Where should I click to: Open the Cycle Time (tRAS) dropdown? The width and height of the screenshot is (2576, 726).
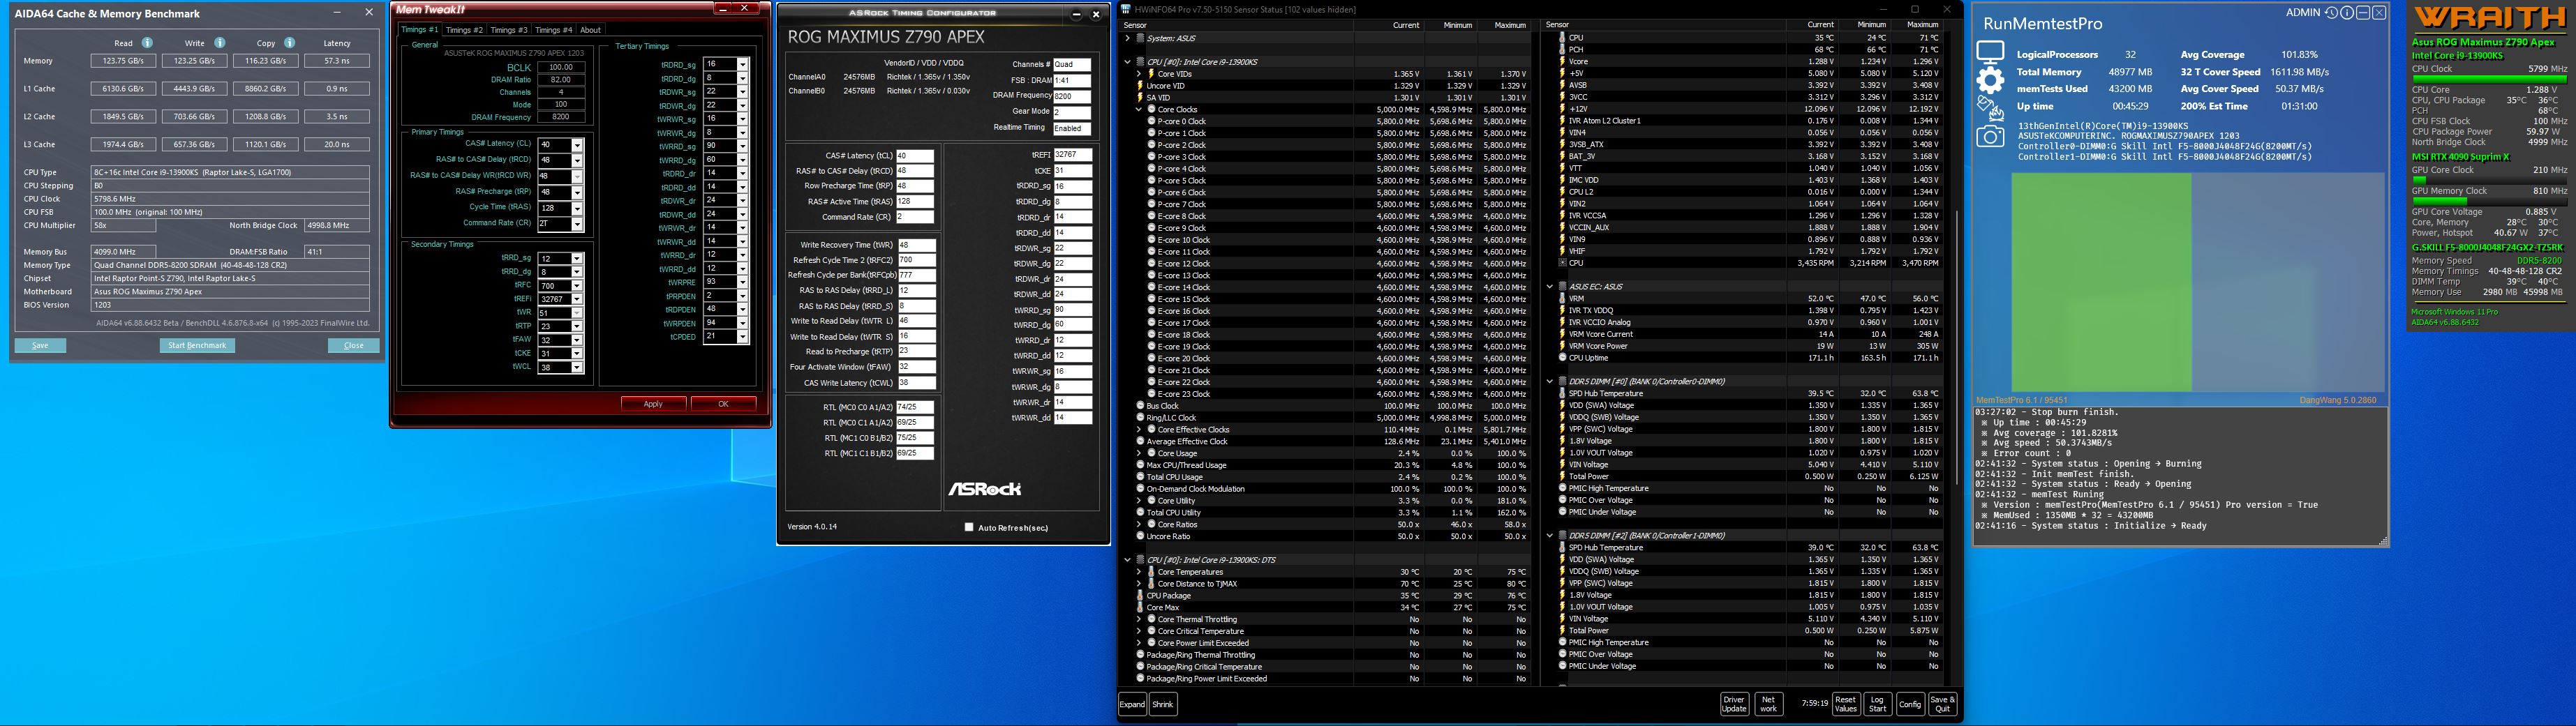[x=577, y=209]
